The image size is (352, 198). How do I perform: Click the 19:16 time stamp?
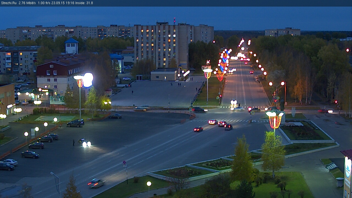[x=69, y=3]
